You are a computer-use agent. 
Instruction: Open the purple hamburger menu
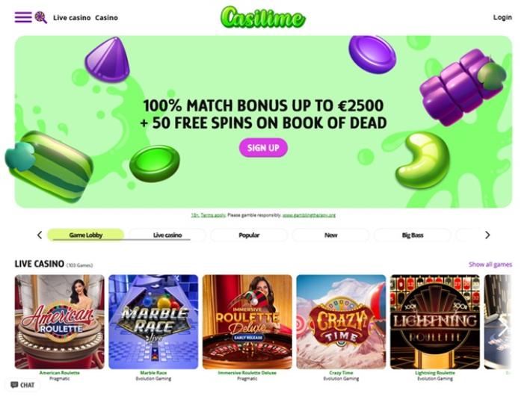pos(23,17)
